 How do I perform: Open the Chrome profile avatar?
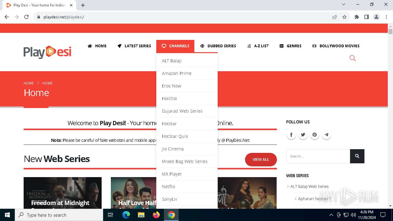(x=376, y=17)
